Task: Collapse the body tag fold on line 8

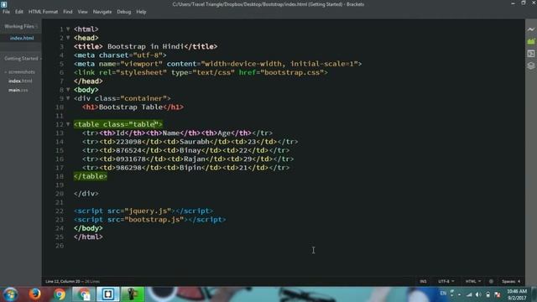Action: pyautogui.click(x=68, y=90)
